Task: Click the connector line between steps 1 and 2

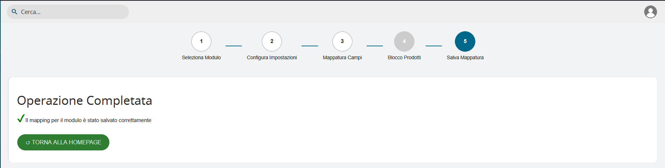Action: [x=234, y=46]
